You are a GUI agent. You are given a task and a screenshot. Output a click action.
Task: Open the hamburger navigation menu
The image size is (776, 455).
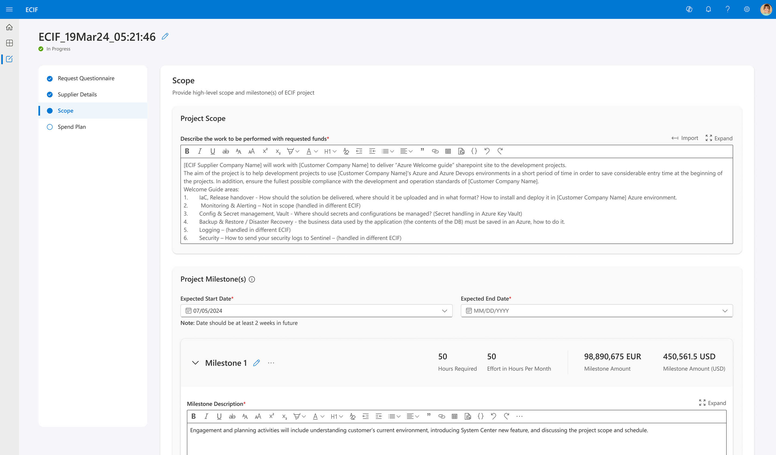coord(9,9)
